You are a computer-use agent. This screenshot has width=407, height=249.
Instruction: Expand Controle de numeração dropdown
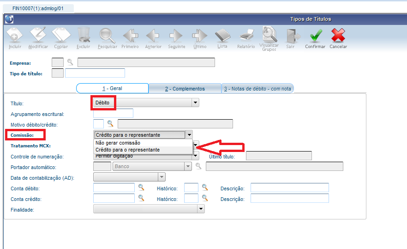click(x=196, y=156)
